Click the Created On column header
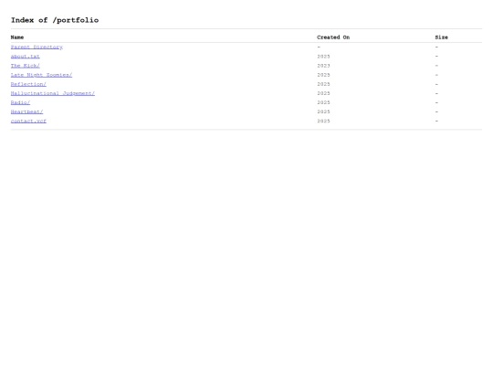This screenshot has width=493, height=370. 333,37
